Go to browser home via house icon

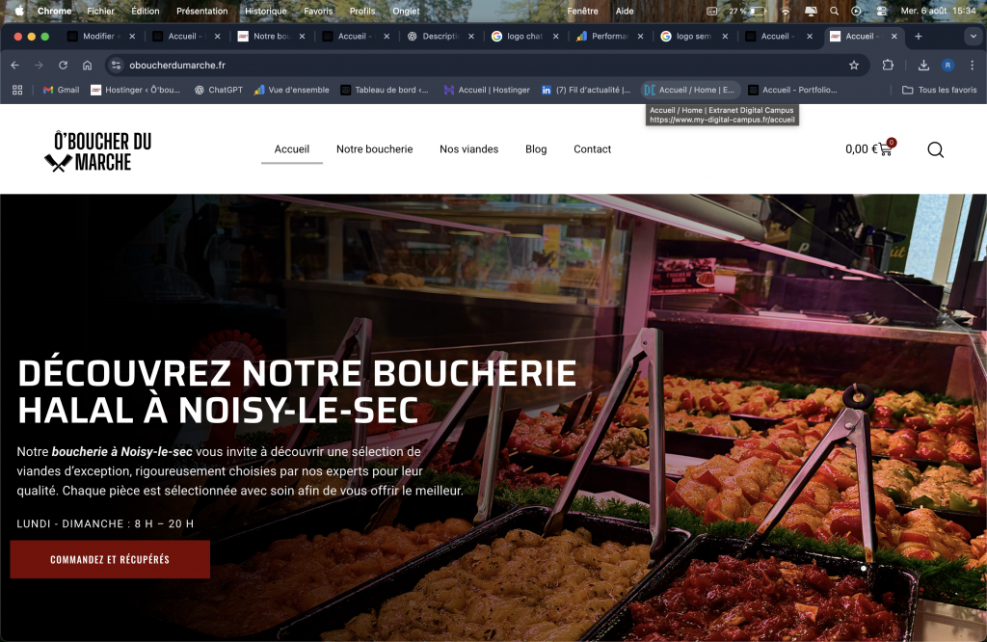87,66
